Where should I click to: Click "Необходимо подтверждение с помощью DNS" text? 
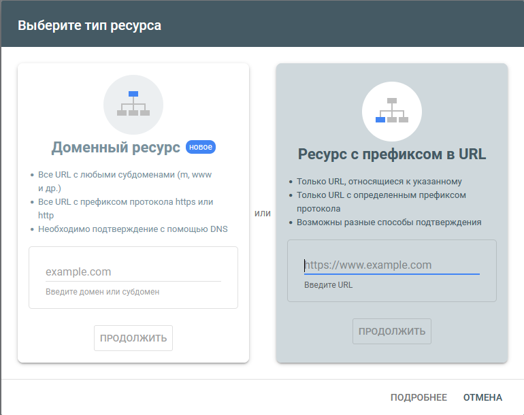(x=133, y=229)
